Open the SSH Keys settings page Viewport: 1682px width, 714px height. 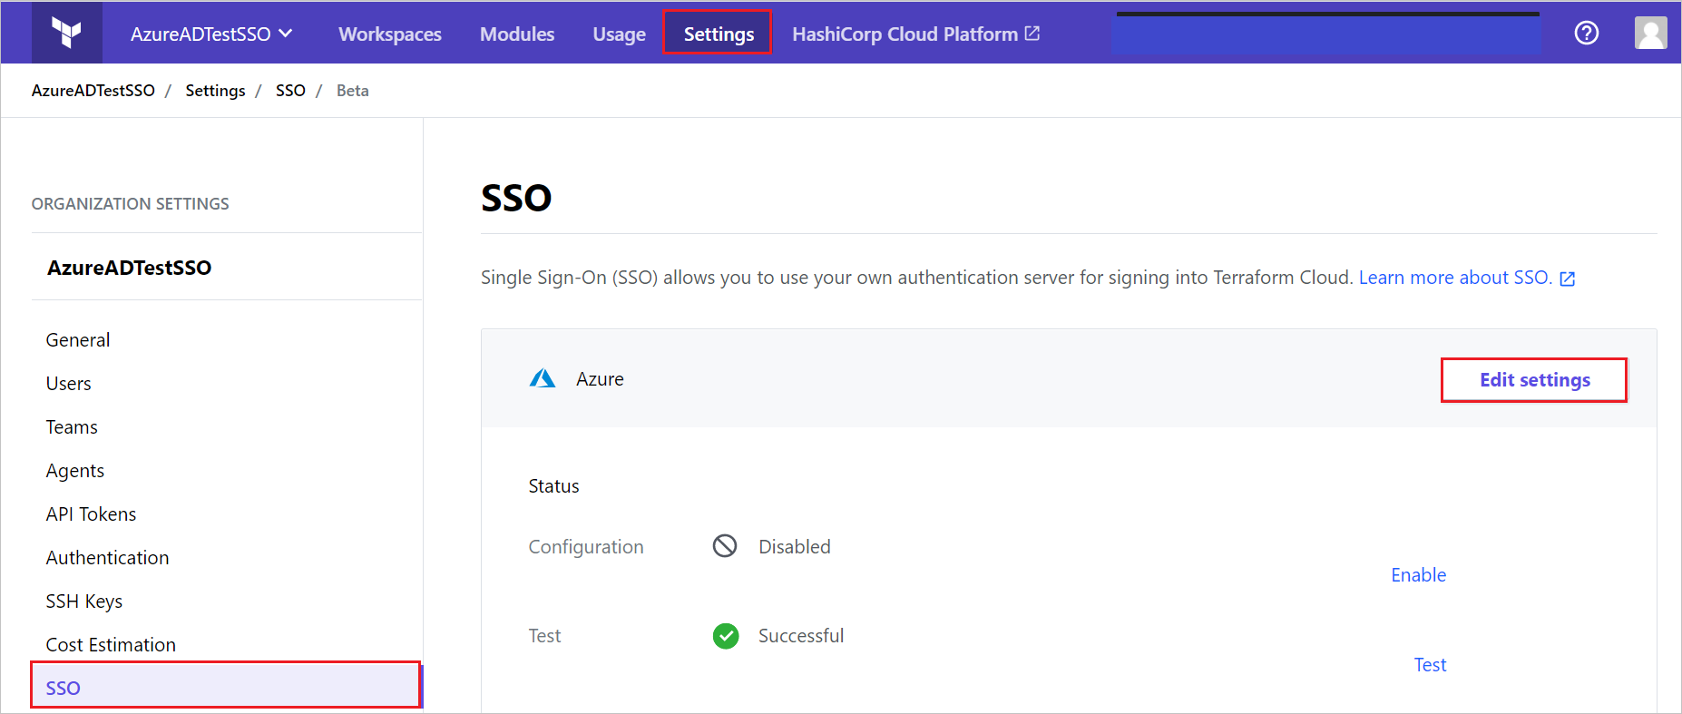pos(84,602)
